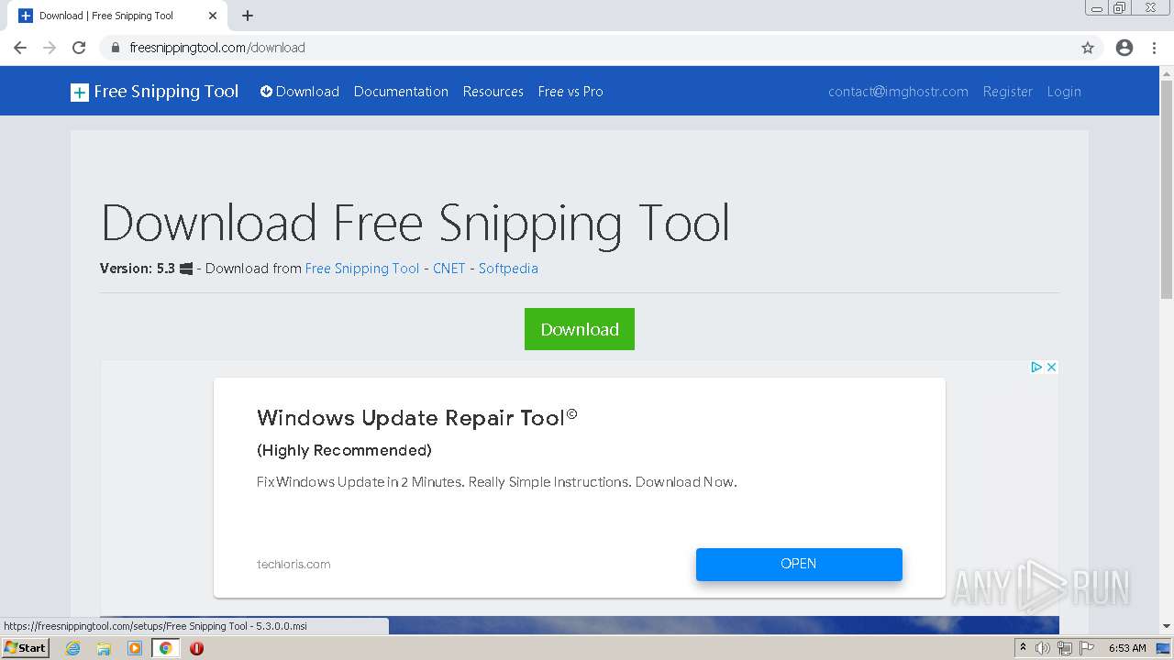Click the scrollbar down arrow
Viewport: 1174px width, 660px height.
point(1167,626)
